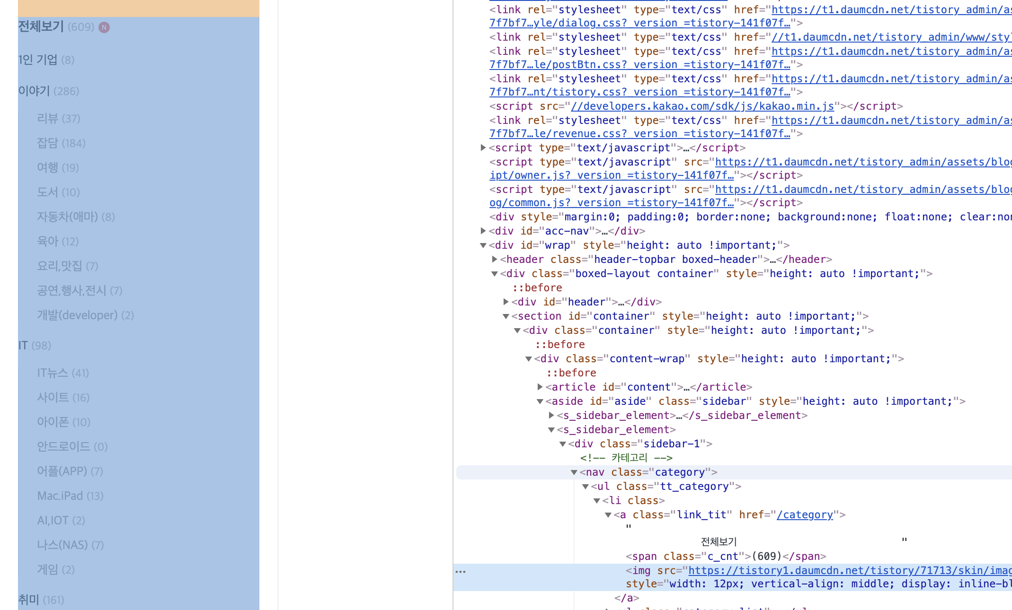This screenshot has height=610, width=1012.
Task: Collapse the aside sidebar element
Action: pos(540,401)
